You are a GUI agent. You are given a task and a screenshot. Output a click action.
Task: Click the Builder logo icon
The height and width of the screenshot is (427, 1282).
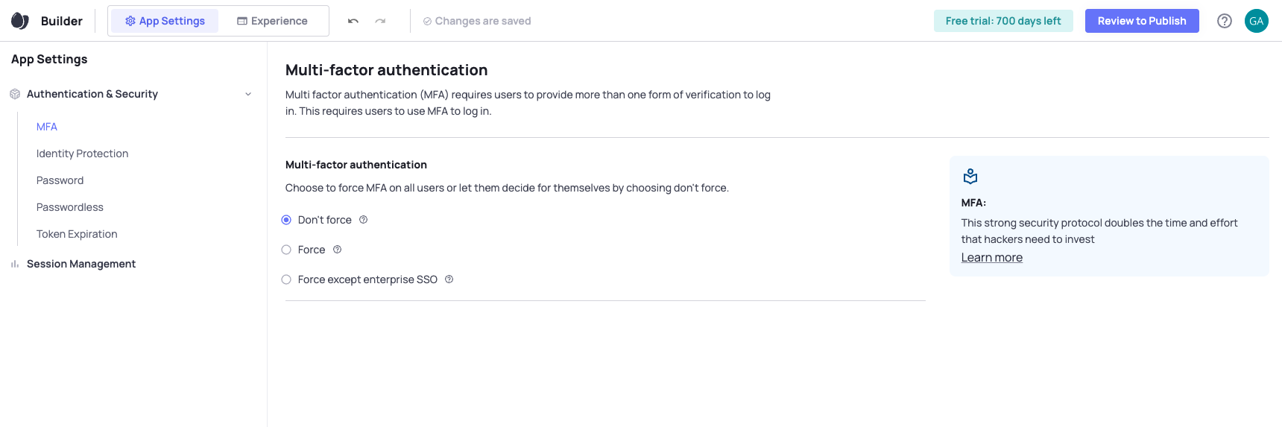pos(20,21)
